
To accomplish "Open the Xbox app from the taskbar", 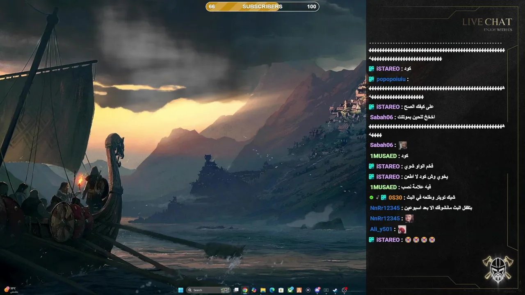I will (x=290, y=290).
